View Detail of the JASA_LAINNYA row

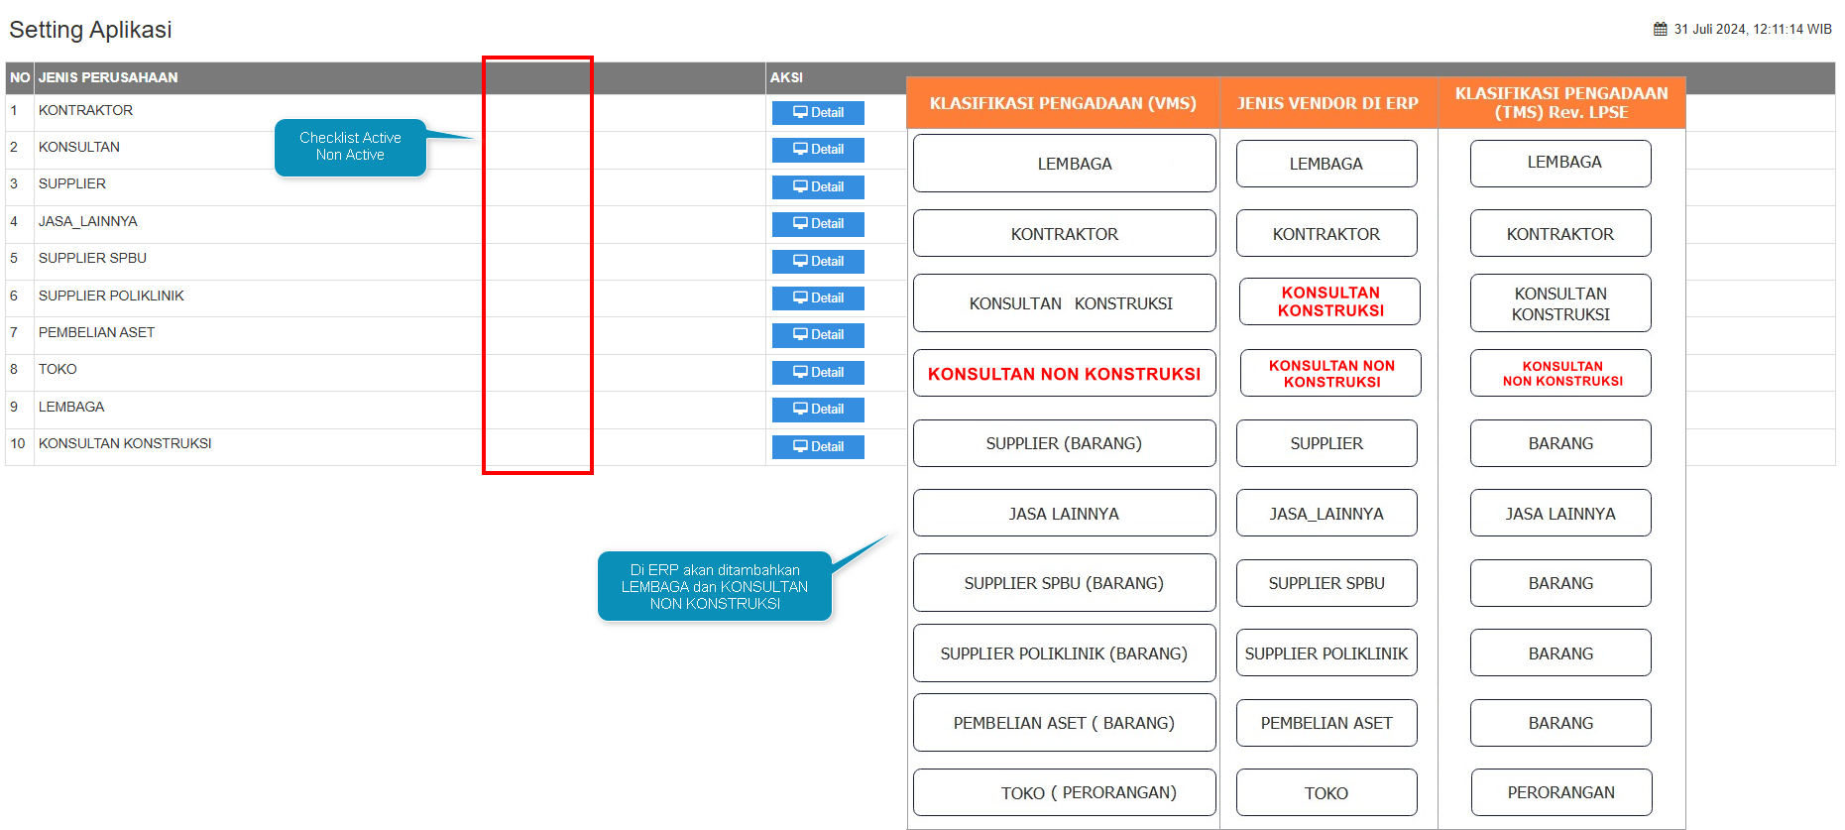coord(818,224)
